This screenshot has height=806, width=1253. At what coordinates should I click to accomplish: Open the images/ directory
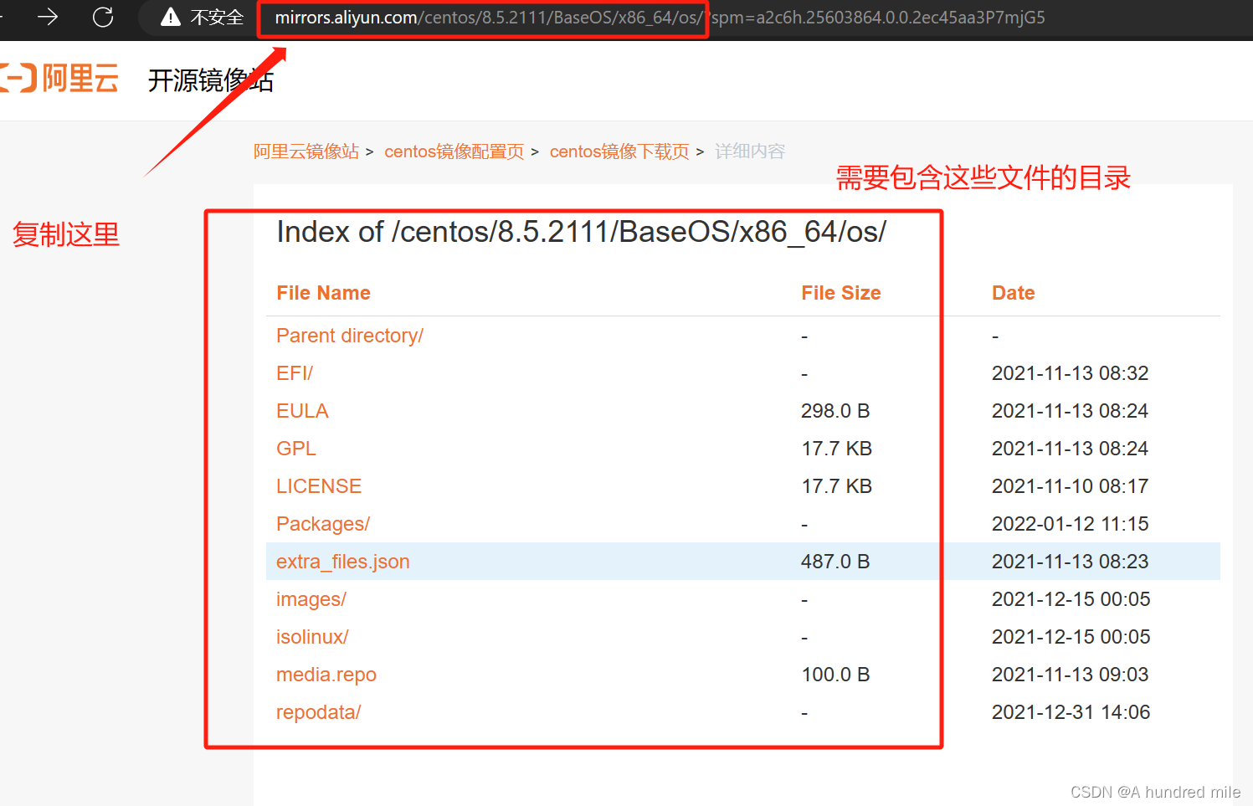[311, 599]
